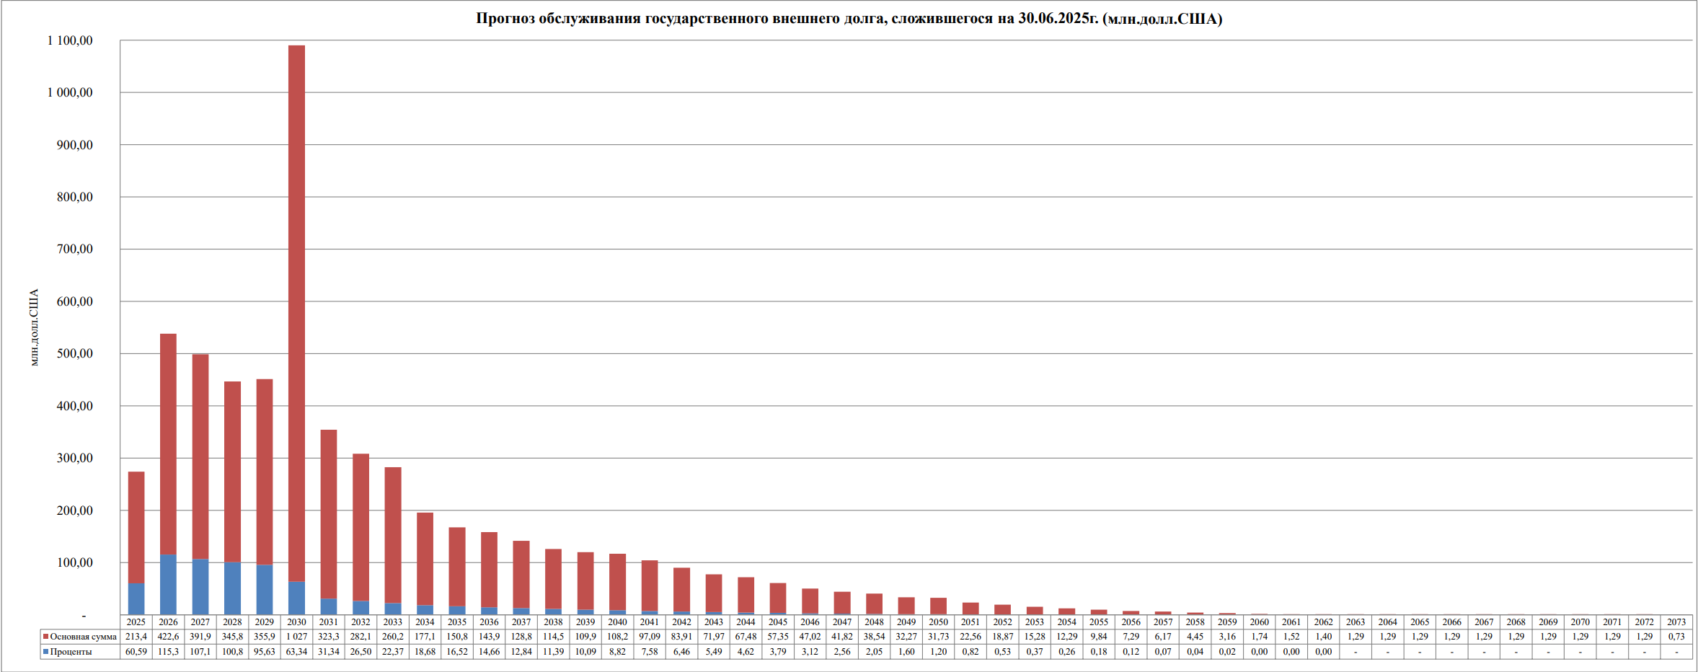This screenshot has height=672, width=1698.
Task: Select the last principal value 0,73
Action: click(1676, 637)
